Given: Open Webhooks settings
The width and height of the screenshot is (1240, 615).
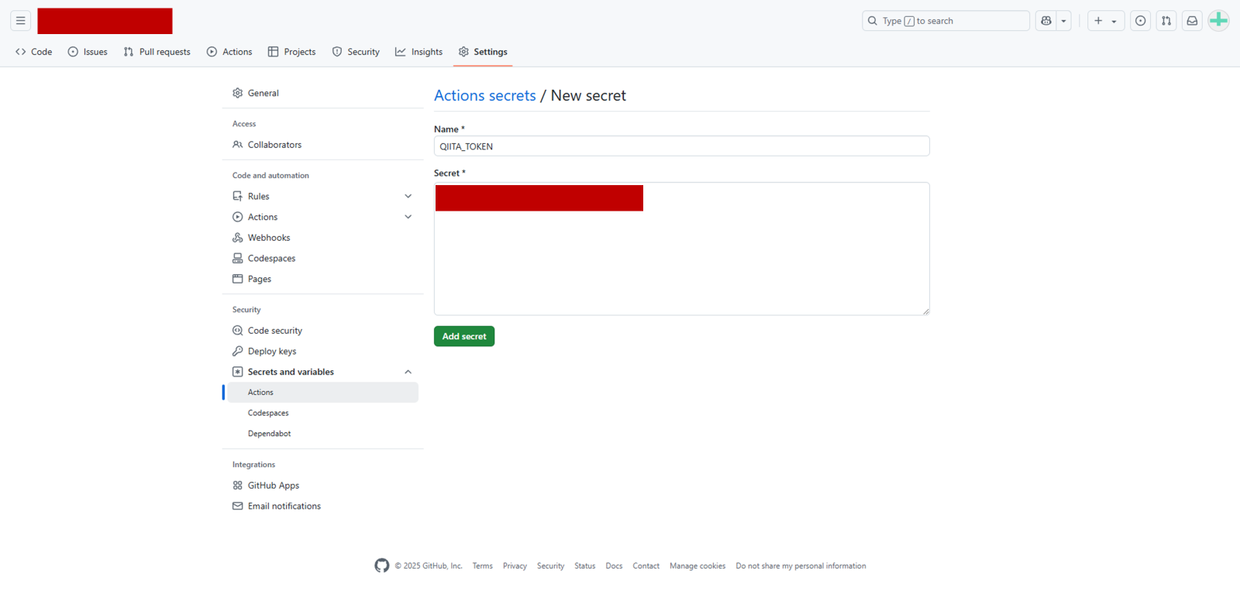Looking at the screenshot, I should (322, 238).
